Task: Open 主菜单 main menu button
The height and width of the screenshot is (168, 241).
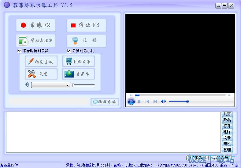Action: coord(78,74)
